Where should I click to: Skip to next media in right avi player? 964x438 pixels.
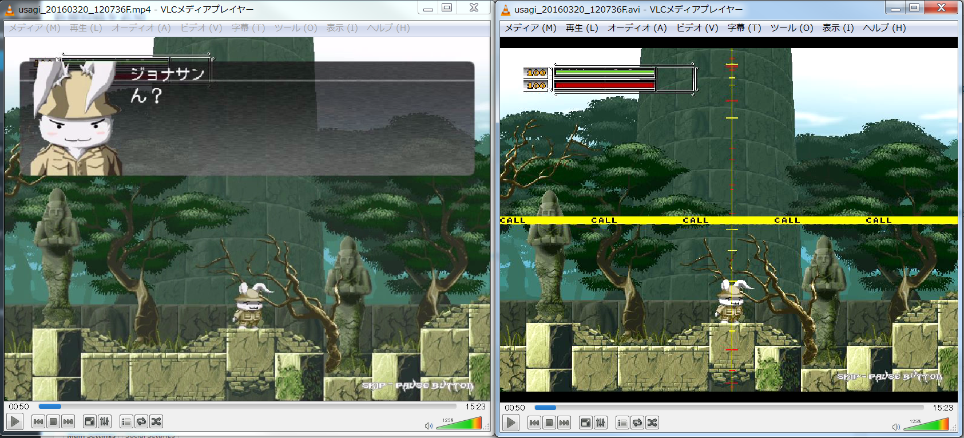coord(564,423)
